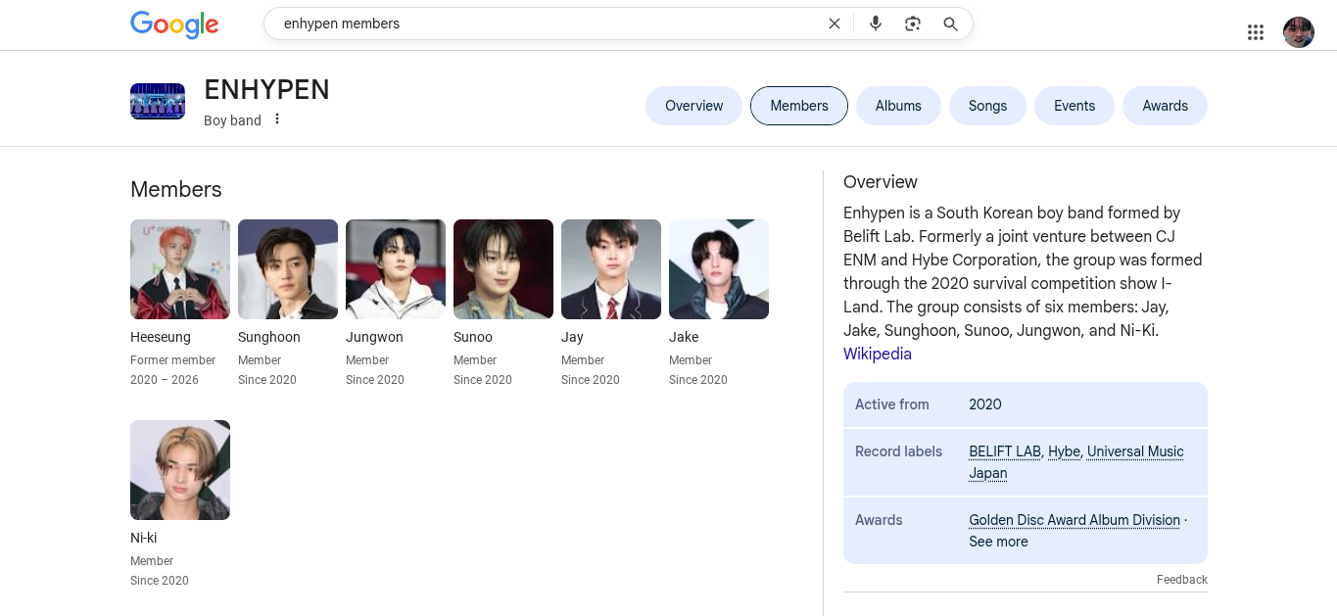Viewport: 1337px width, 616px height.
Task: Click the magnifying glass search button
Action: point(950,24)
